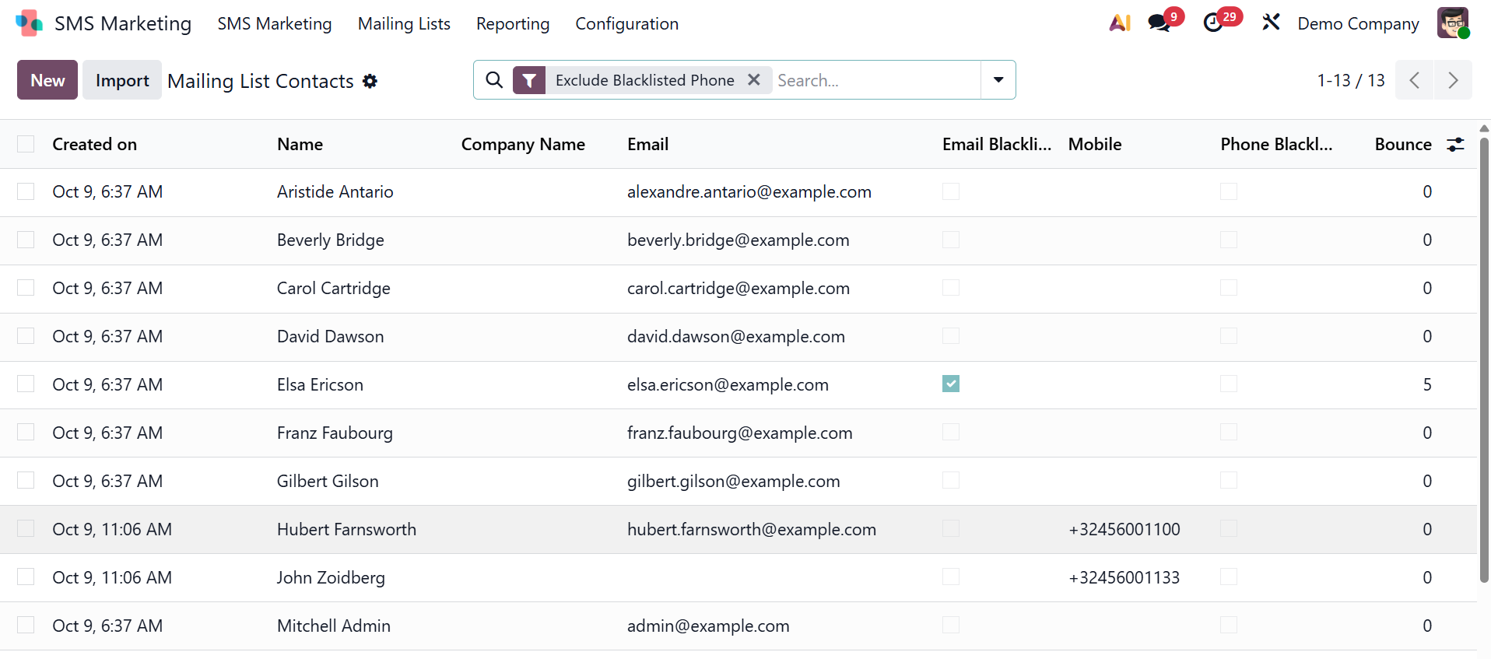Tick the Hubert Farnsworth row checkbox
The height and width of the screenshot is (659, 1491).
pyautogui.click(x=26, y=529)
